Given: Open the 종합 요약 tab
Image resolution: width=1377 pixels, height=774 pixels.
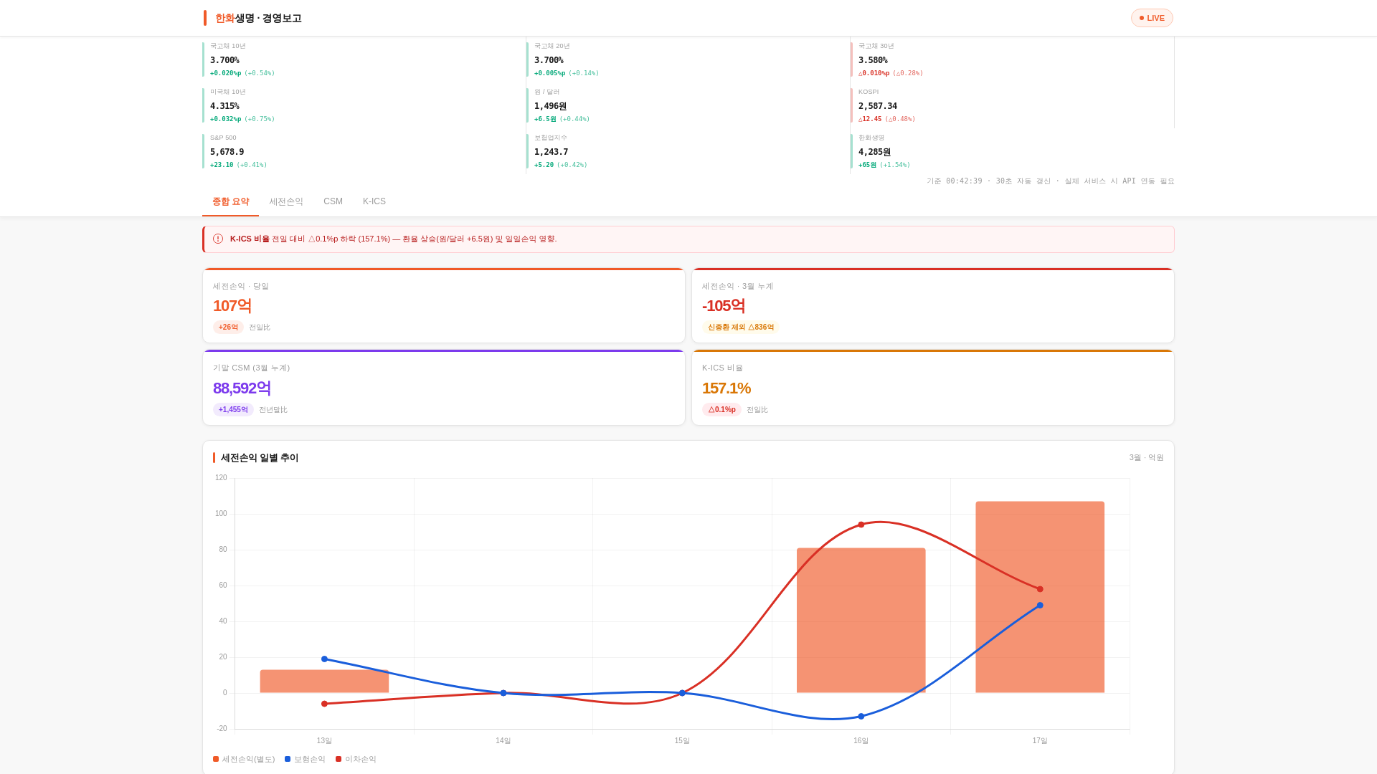Looking at the screenshot, I should (230, 202).
